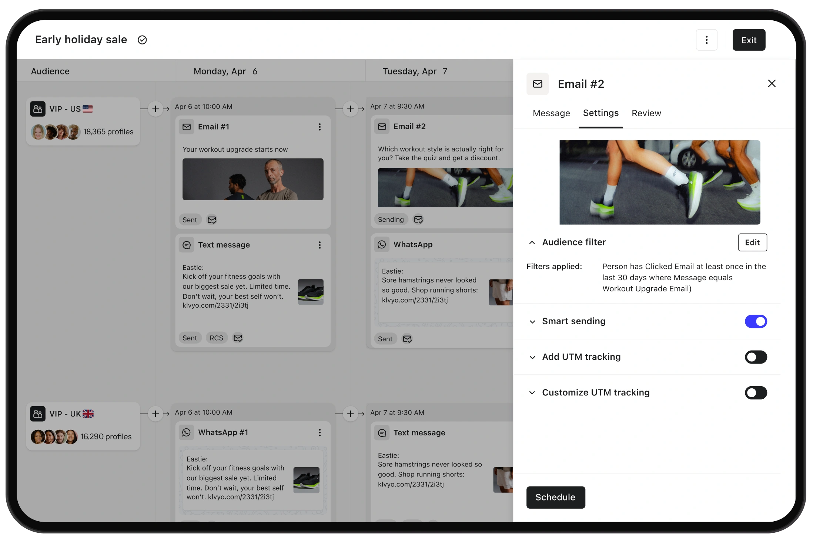The image size is (813, 542).
Task: Click the "18,365 profiles" text
Action: click(108, 132)
